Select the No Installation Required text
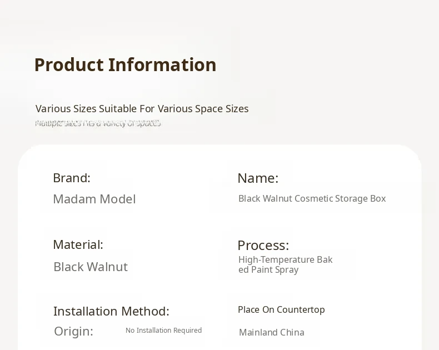This screenshot has height=350, width=439. [x=163, y=331]
